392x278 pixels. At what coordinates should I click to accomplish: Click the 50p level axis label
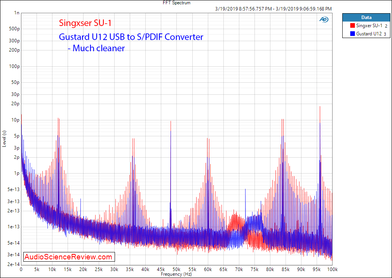[x=16, y=82]
